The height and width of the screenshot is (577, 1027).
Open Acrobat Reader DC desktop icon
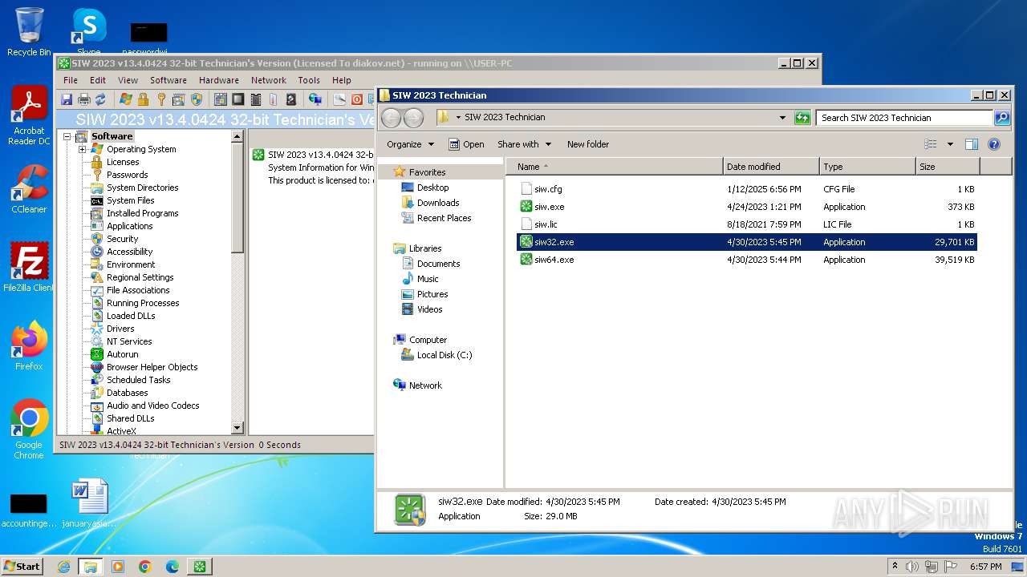pos(29,116)
